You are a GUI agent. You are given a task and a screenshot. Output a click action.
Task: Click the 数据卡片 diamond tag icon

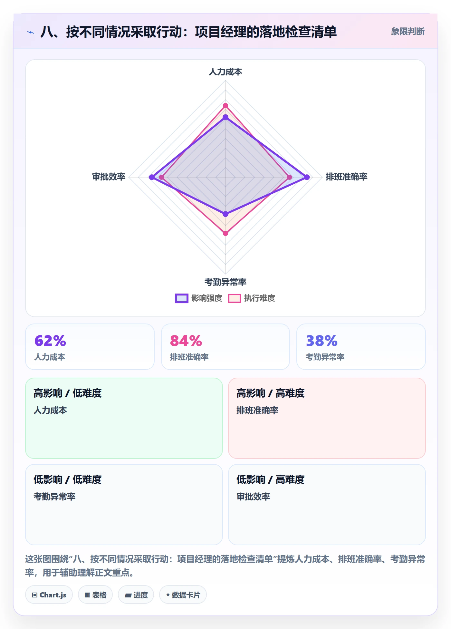coord(168,595)
